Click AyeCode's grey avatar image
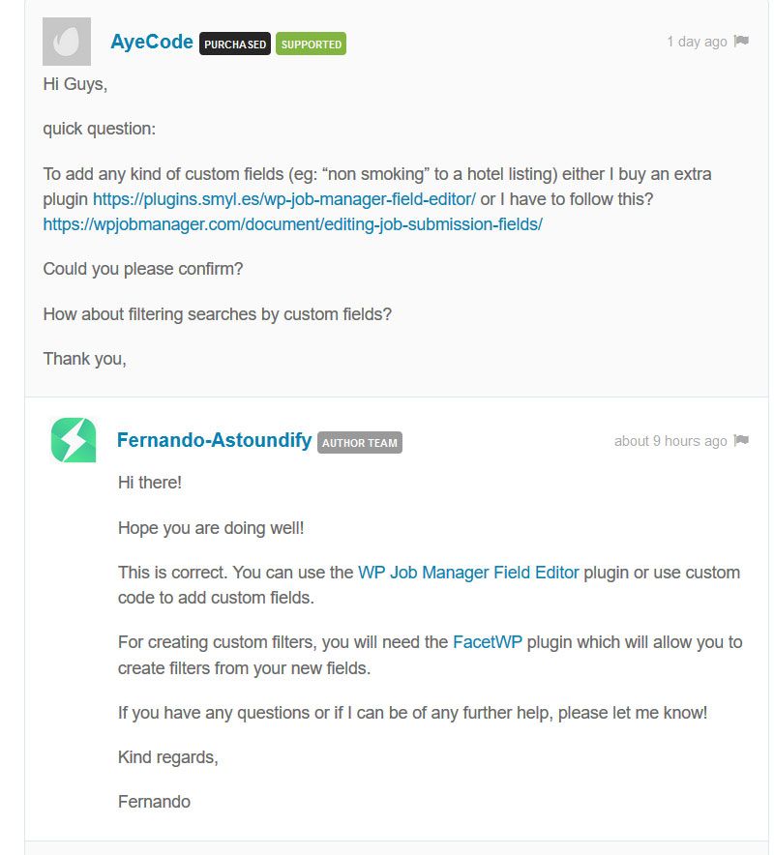 (67, 42)
